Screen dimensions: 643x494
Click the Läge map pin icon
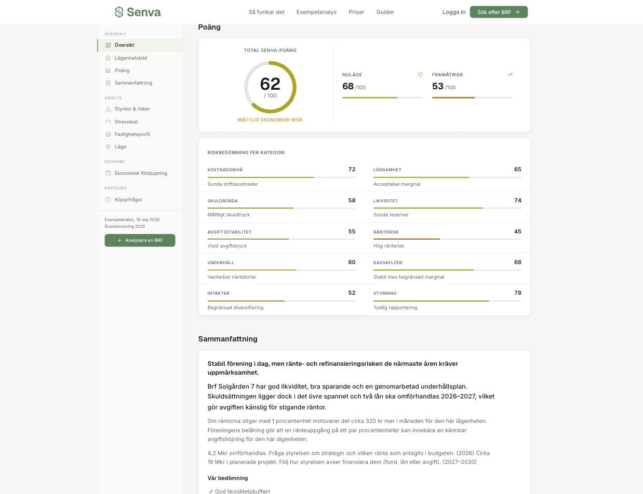(108, 147)
